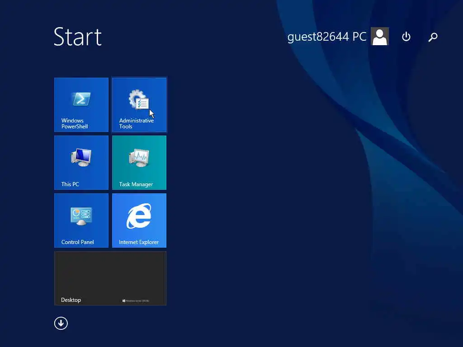The image size is (463, 347).
Task: Click the user account picture
Action: point(380,36)
